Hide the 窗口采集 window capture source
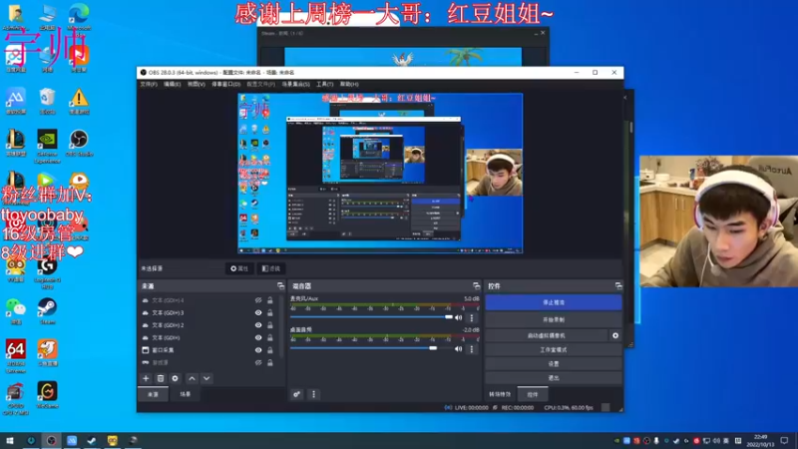The image size is (798, 449). 258,350
